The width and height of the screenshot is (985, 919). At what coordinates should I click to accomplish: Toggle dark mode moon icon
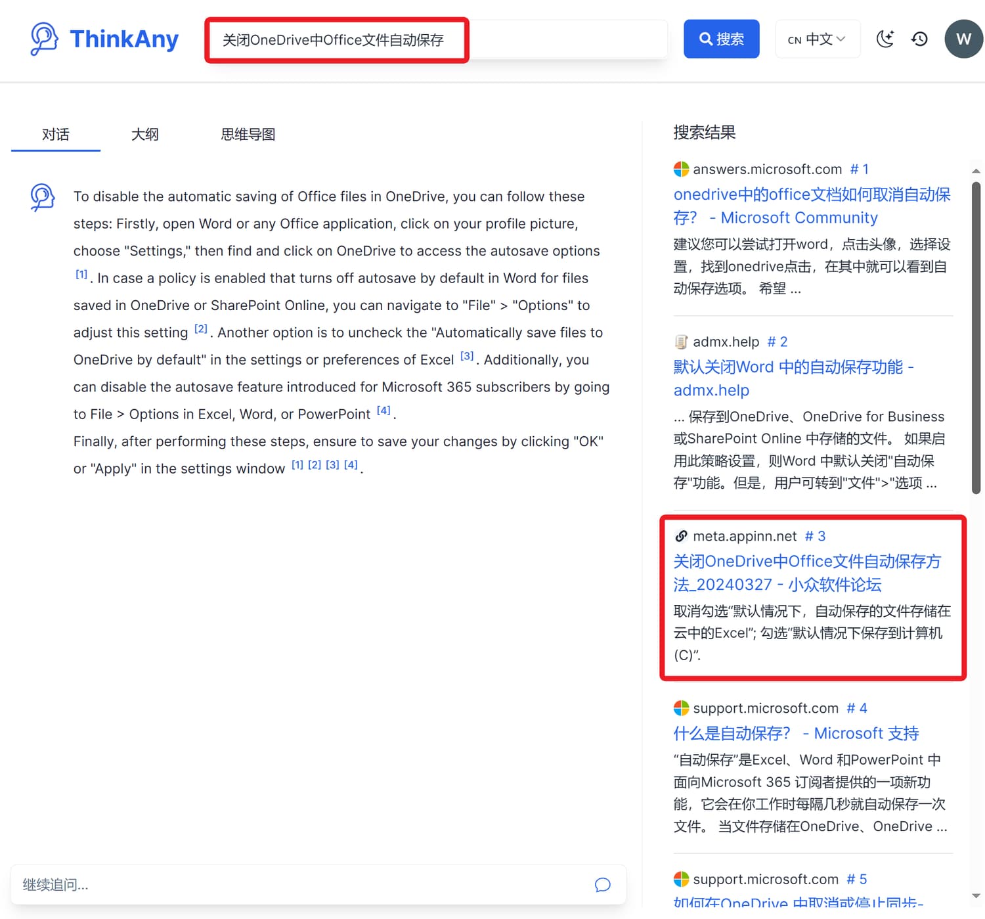(x=885, y=39)
